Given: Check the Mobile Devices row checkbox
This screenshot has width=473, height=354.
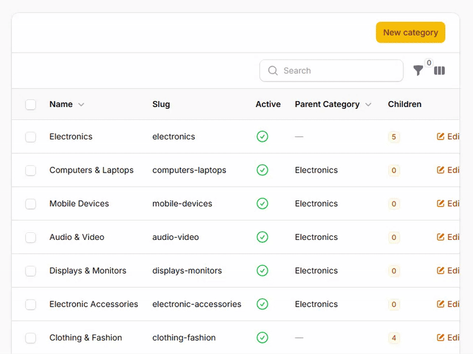Looking at the screenshot, I should pos(31,204).
